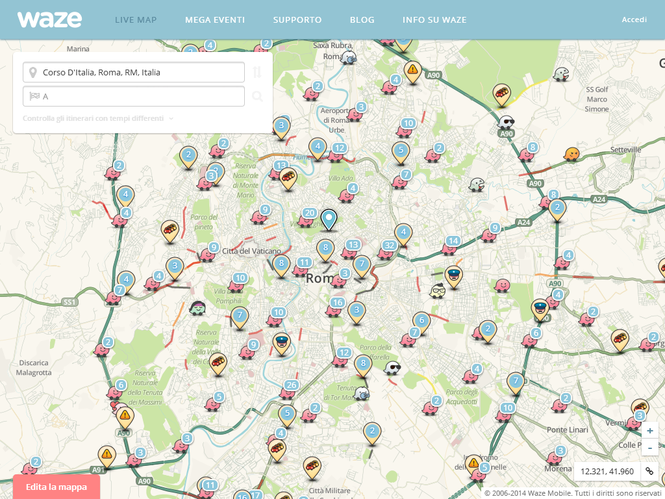
Task: Zoom out with the minus button
Action: tap(649, 447)
